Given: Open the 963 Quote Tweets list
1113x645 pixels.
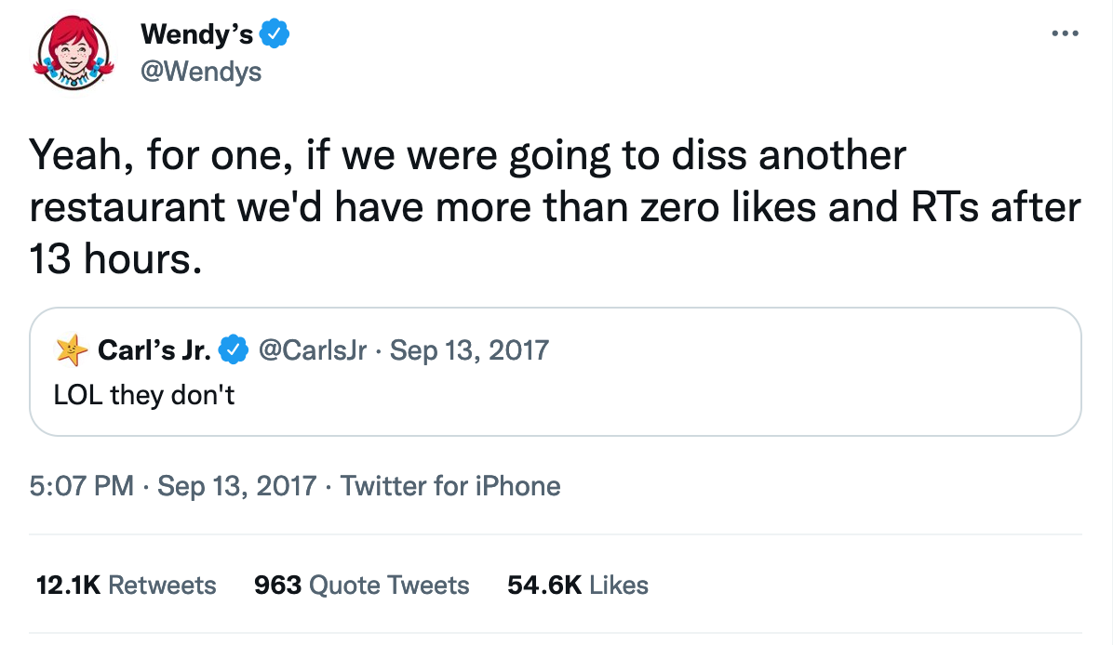Looking at the screenshot, I should point(361,585).
